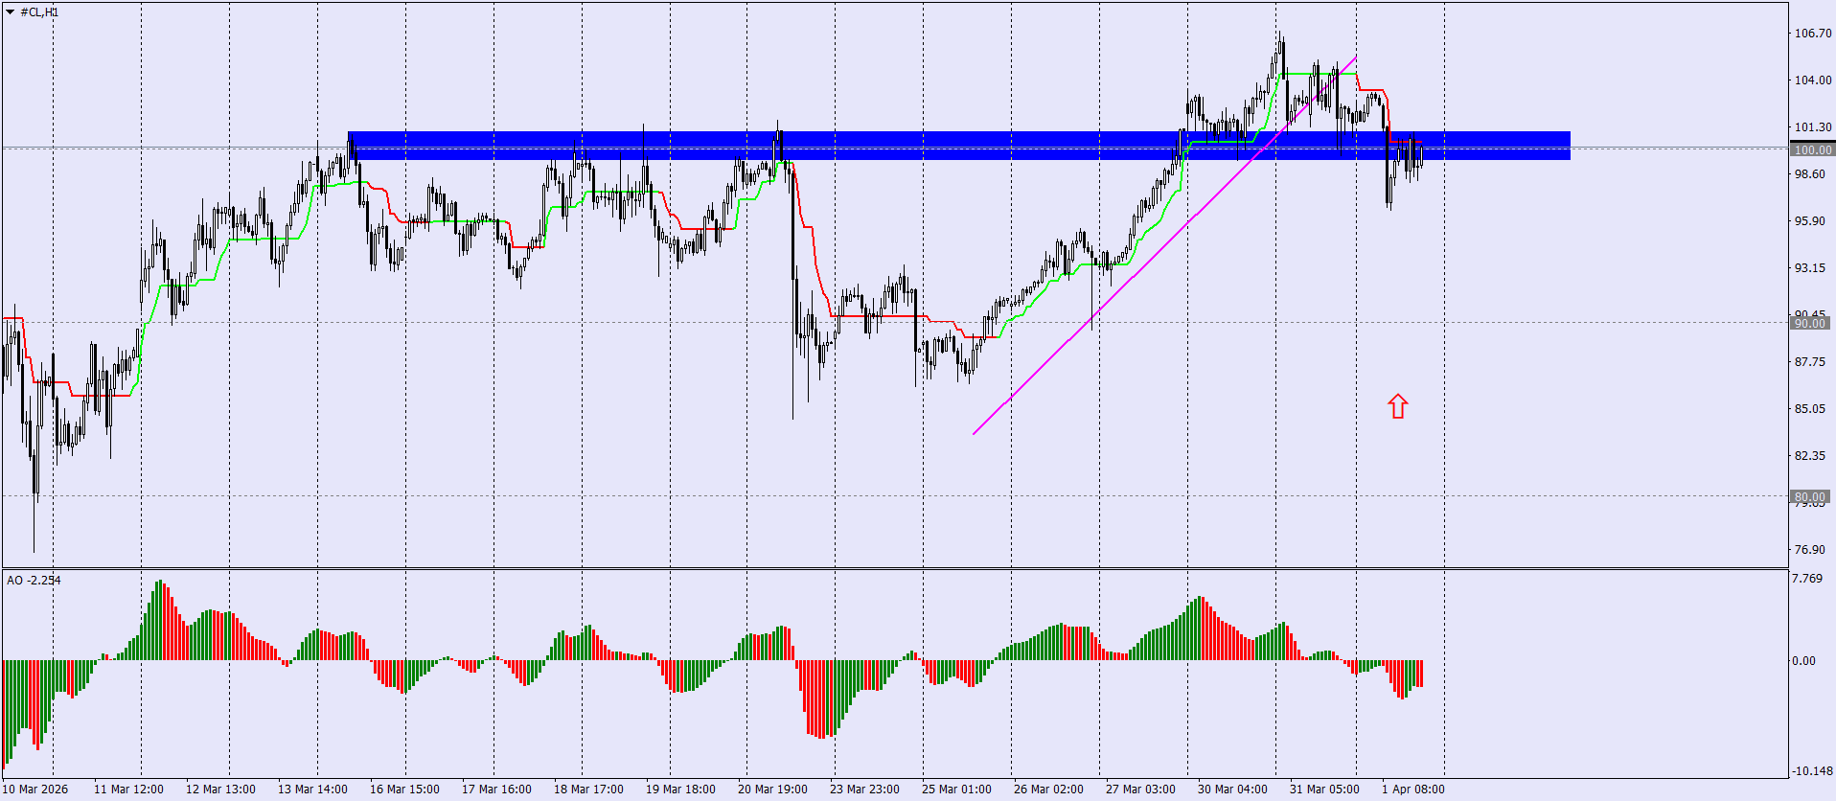Click the 82.35 price scale label
1836x801 pixels.
click(x=1810, y=455)
